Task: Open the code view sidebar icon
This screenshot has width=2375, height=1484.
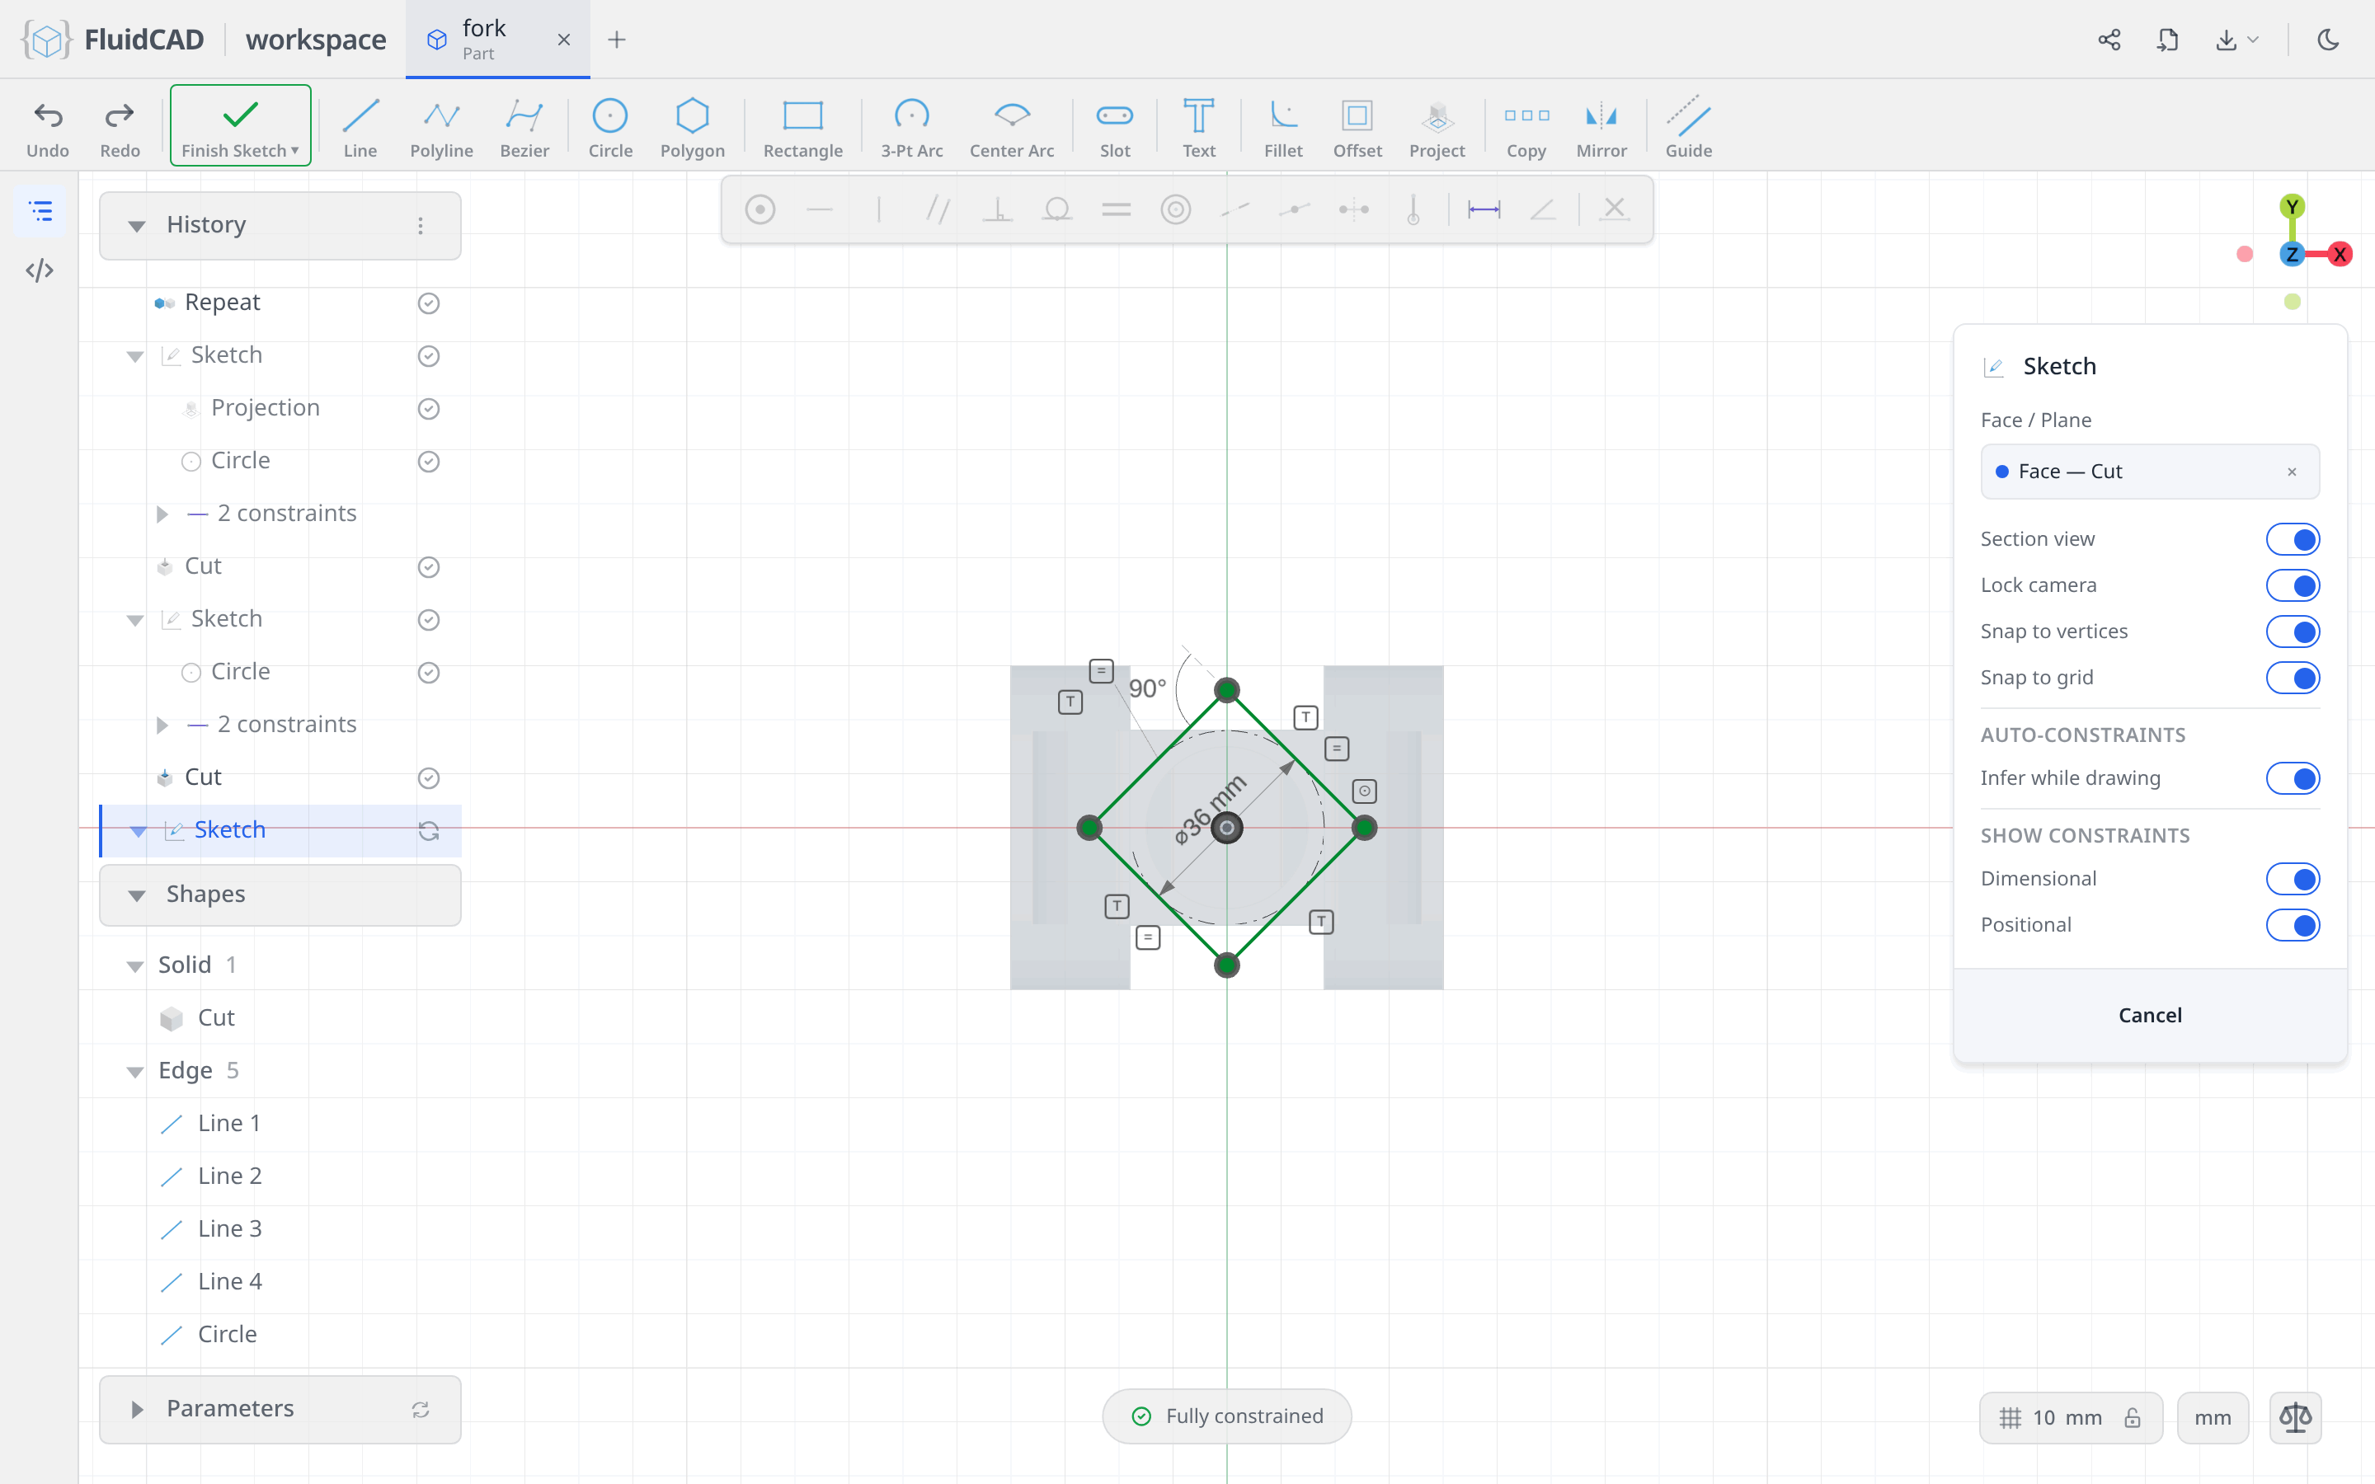Action: (x=40, y=270)
